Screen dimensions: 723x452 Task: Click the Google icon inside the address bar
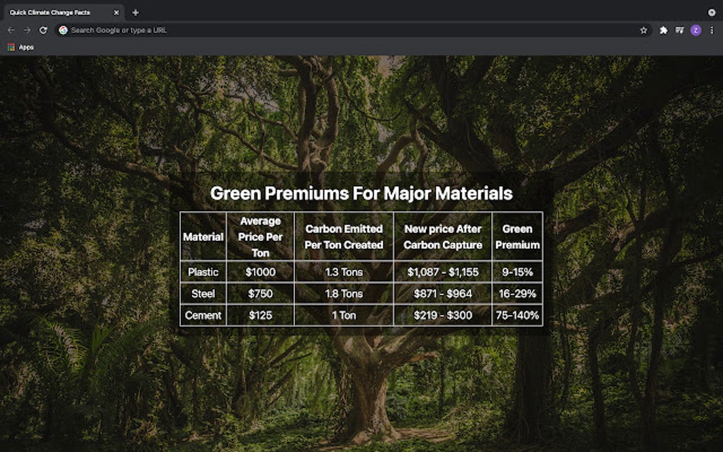(64, 30)
